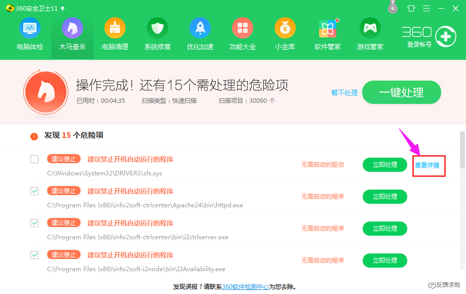The image size is (466, 294).
Task: Click the item title on httpd.exe row
Action: click(x=130, y=191)
